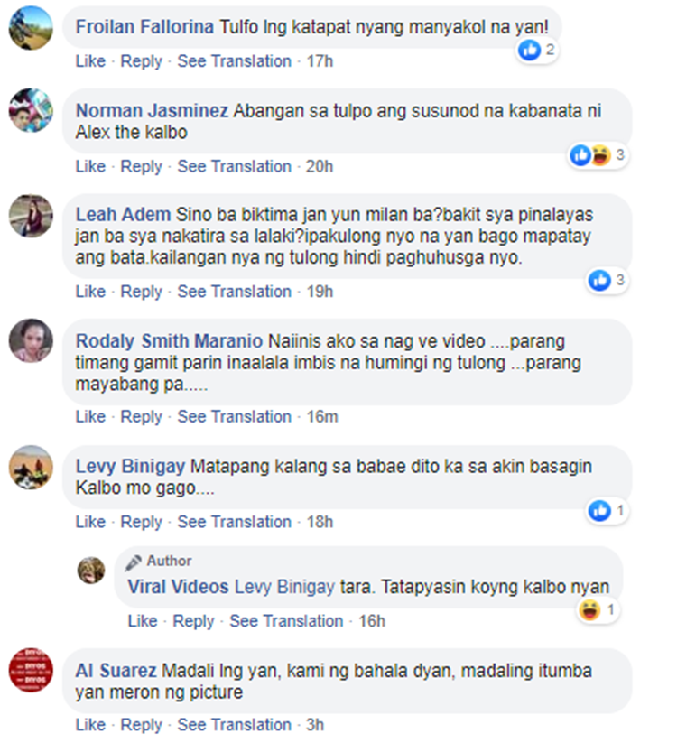Like Rodaly Smith Maranio's comment
The image size is (677, 743).
[90, 416]
